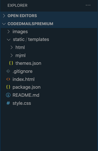
Task: Open the style.css file
Action: [x=22, y=103]
